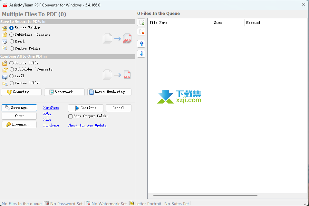309x206 pixels.
Task: Close the PDF Converter window
Action: pos(304,5)
